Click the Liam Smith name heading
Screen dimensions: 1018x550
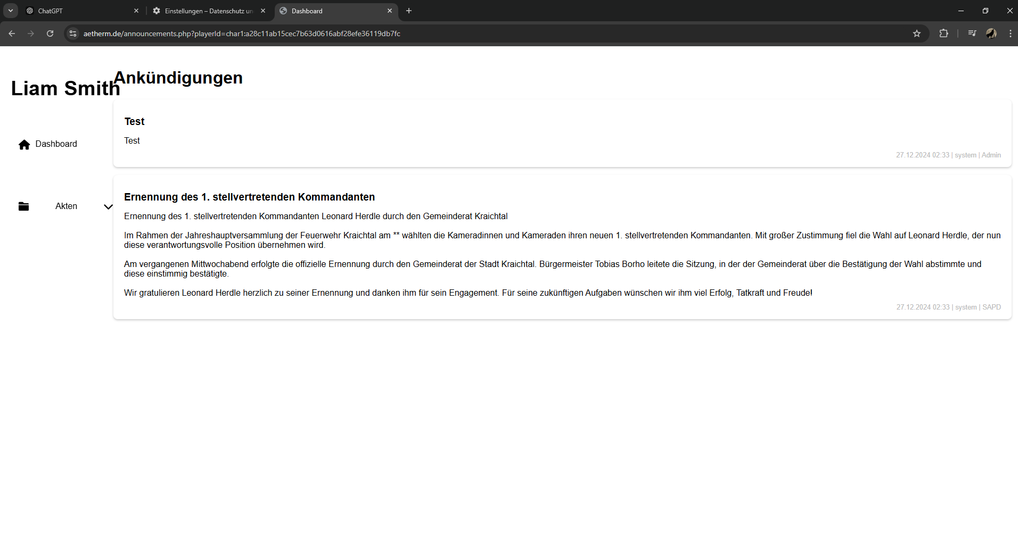point(65,88)
